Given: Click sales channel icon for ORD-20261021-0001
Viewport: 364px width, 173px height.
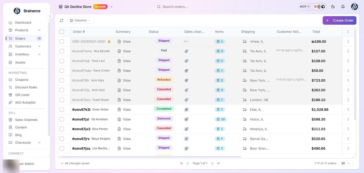Looking at the screenshot, I should pyautogui.click(x=186, y=41).
